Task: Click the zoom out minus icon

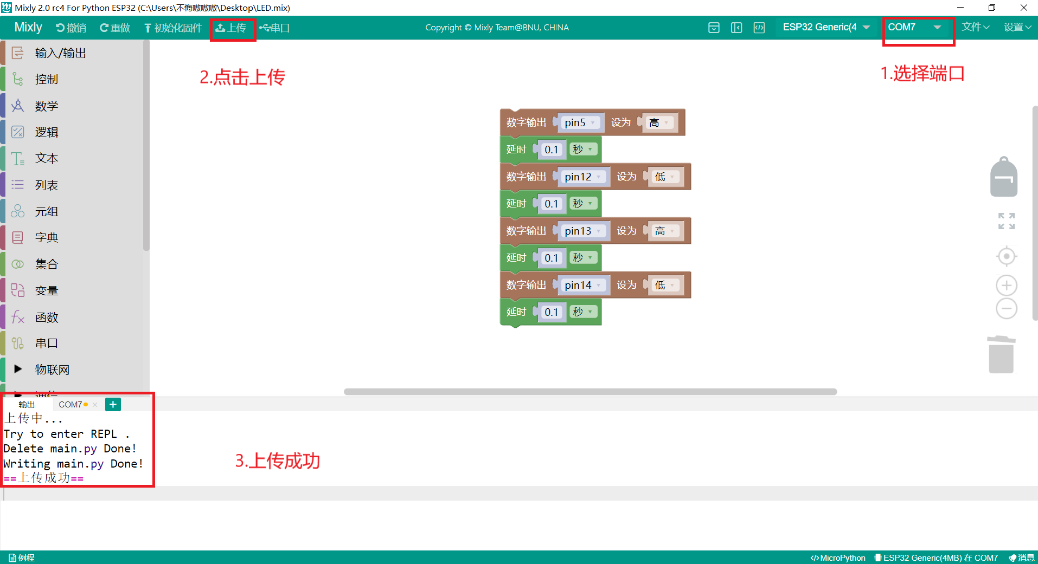Action: [1007, 309]
